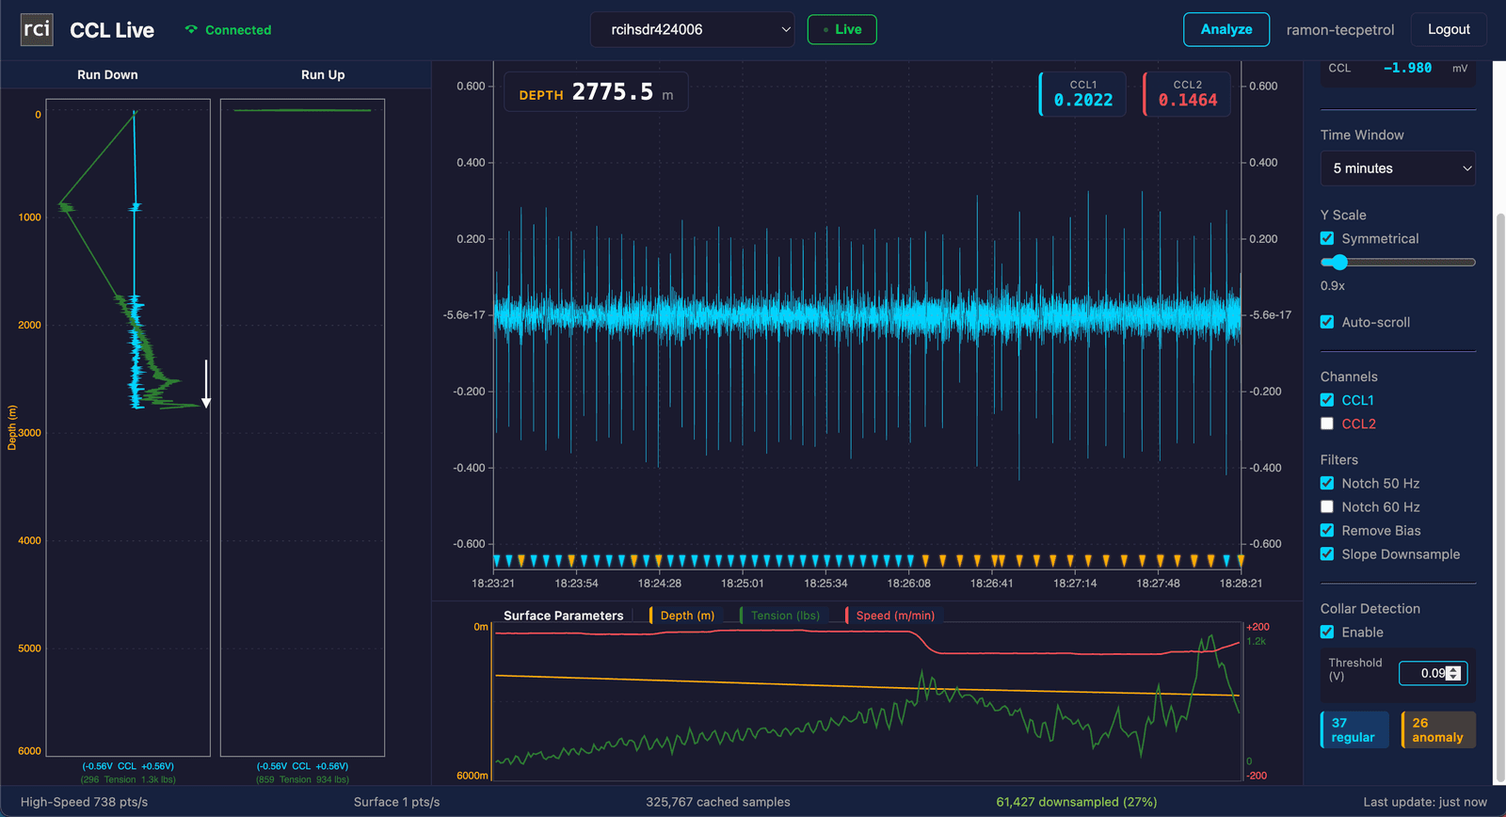Click the 18:26:08 time axis label
Screen dimensions: 1506x817
pyautogui.click(x=908, y=584)
